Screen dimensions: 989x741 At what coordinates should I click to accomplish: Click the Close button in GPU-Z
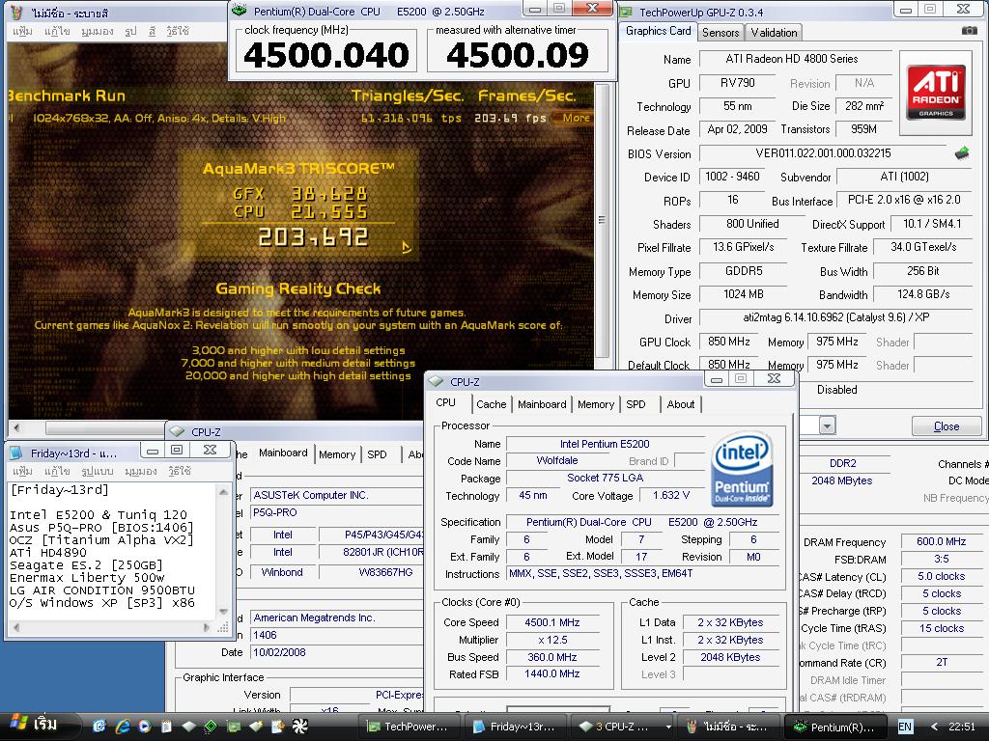[x=947, y=426]
